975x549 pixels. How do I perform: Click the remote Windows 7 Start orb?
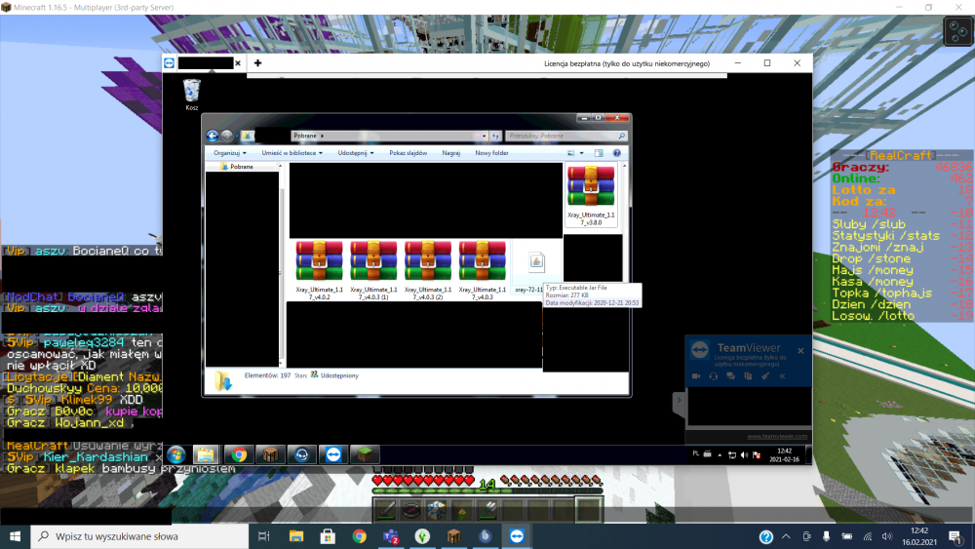(176, 454)
